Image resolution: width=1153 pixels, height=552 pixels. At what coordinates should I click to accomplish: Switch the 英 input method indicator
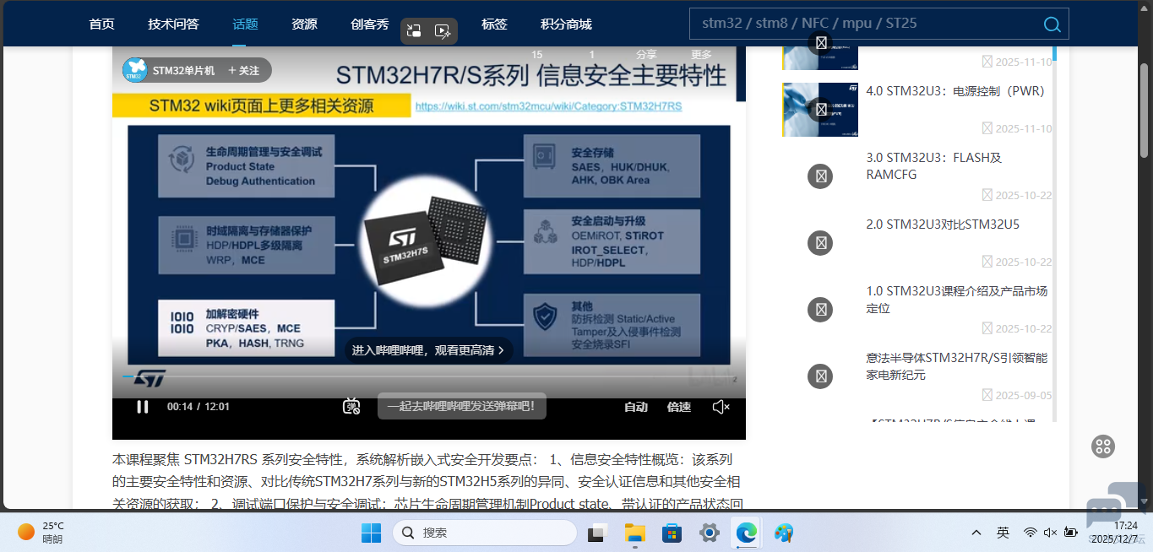tap(1003, 533)
